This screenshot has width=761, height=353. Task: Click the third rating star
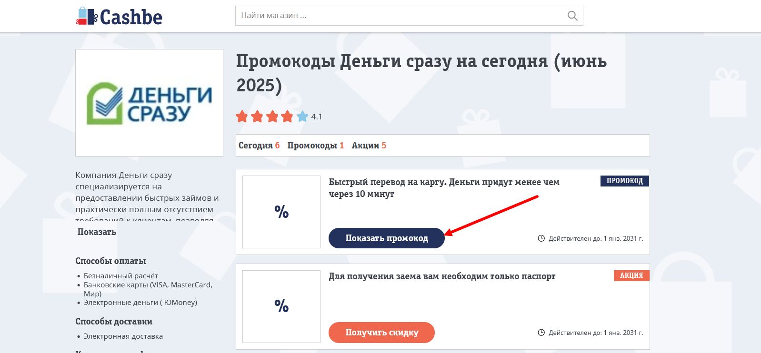(x=272, y=117)
